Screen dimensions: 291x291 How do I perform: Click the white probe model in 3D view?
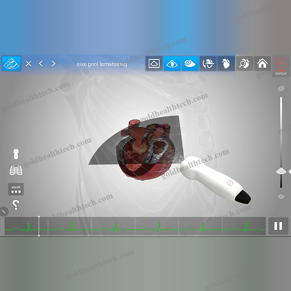[215, 180]
